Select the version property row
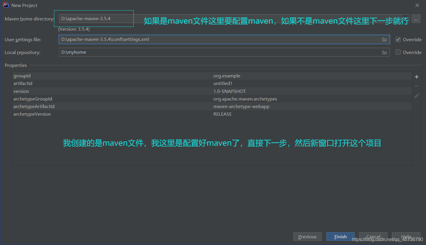This screenshot has width=426, height=245. [x=212, y=91]
